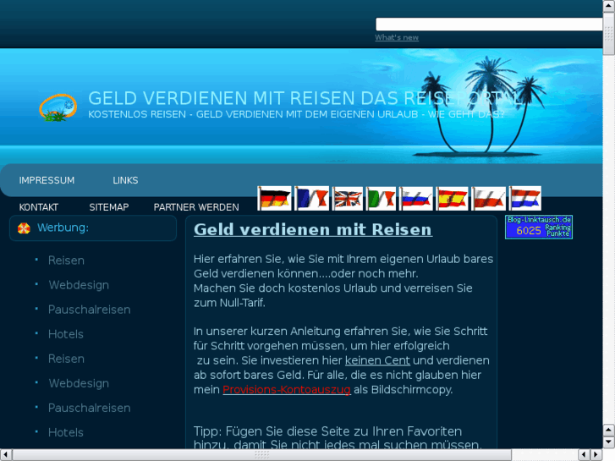Open the LINKS menu item

pos(125,180)
